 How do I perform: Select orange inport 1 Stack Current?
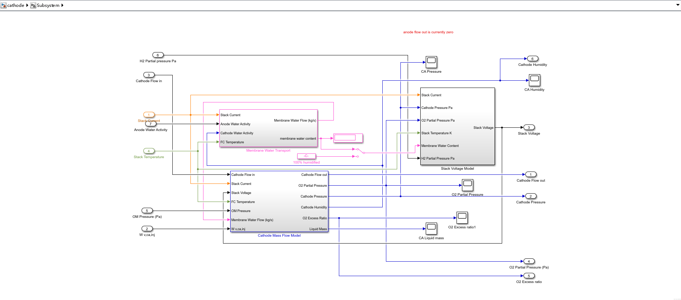tap(149, 115)
